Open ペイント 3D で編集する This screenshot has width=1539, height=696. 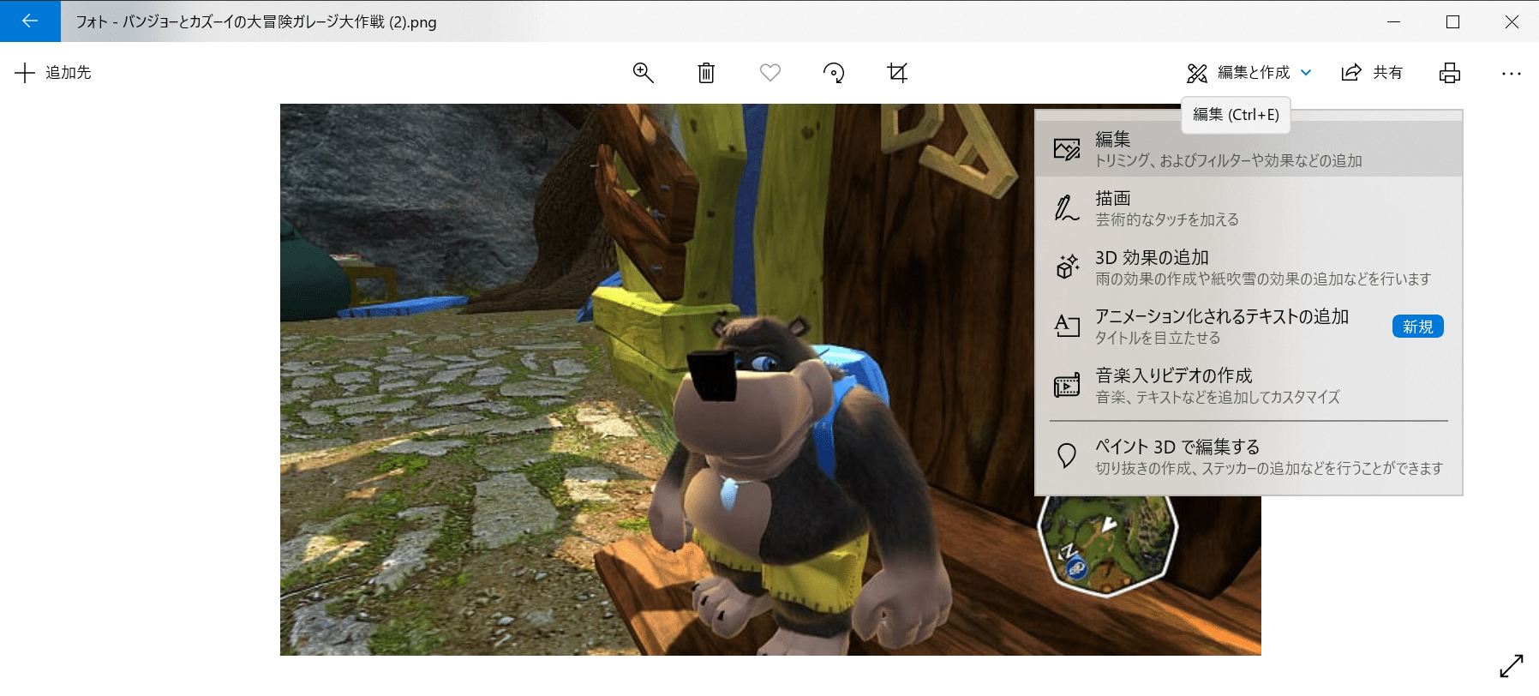coord(1249,457)
